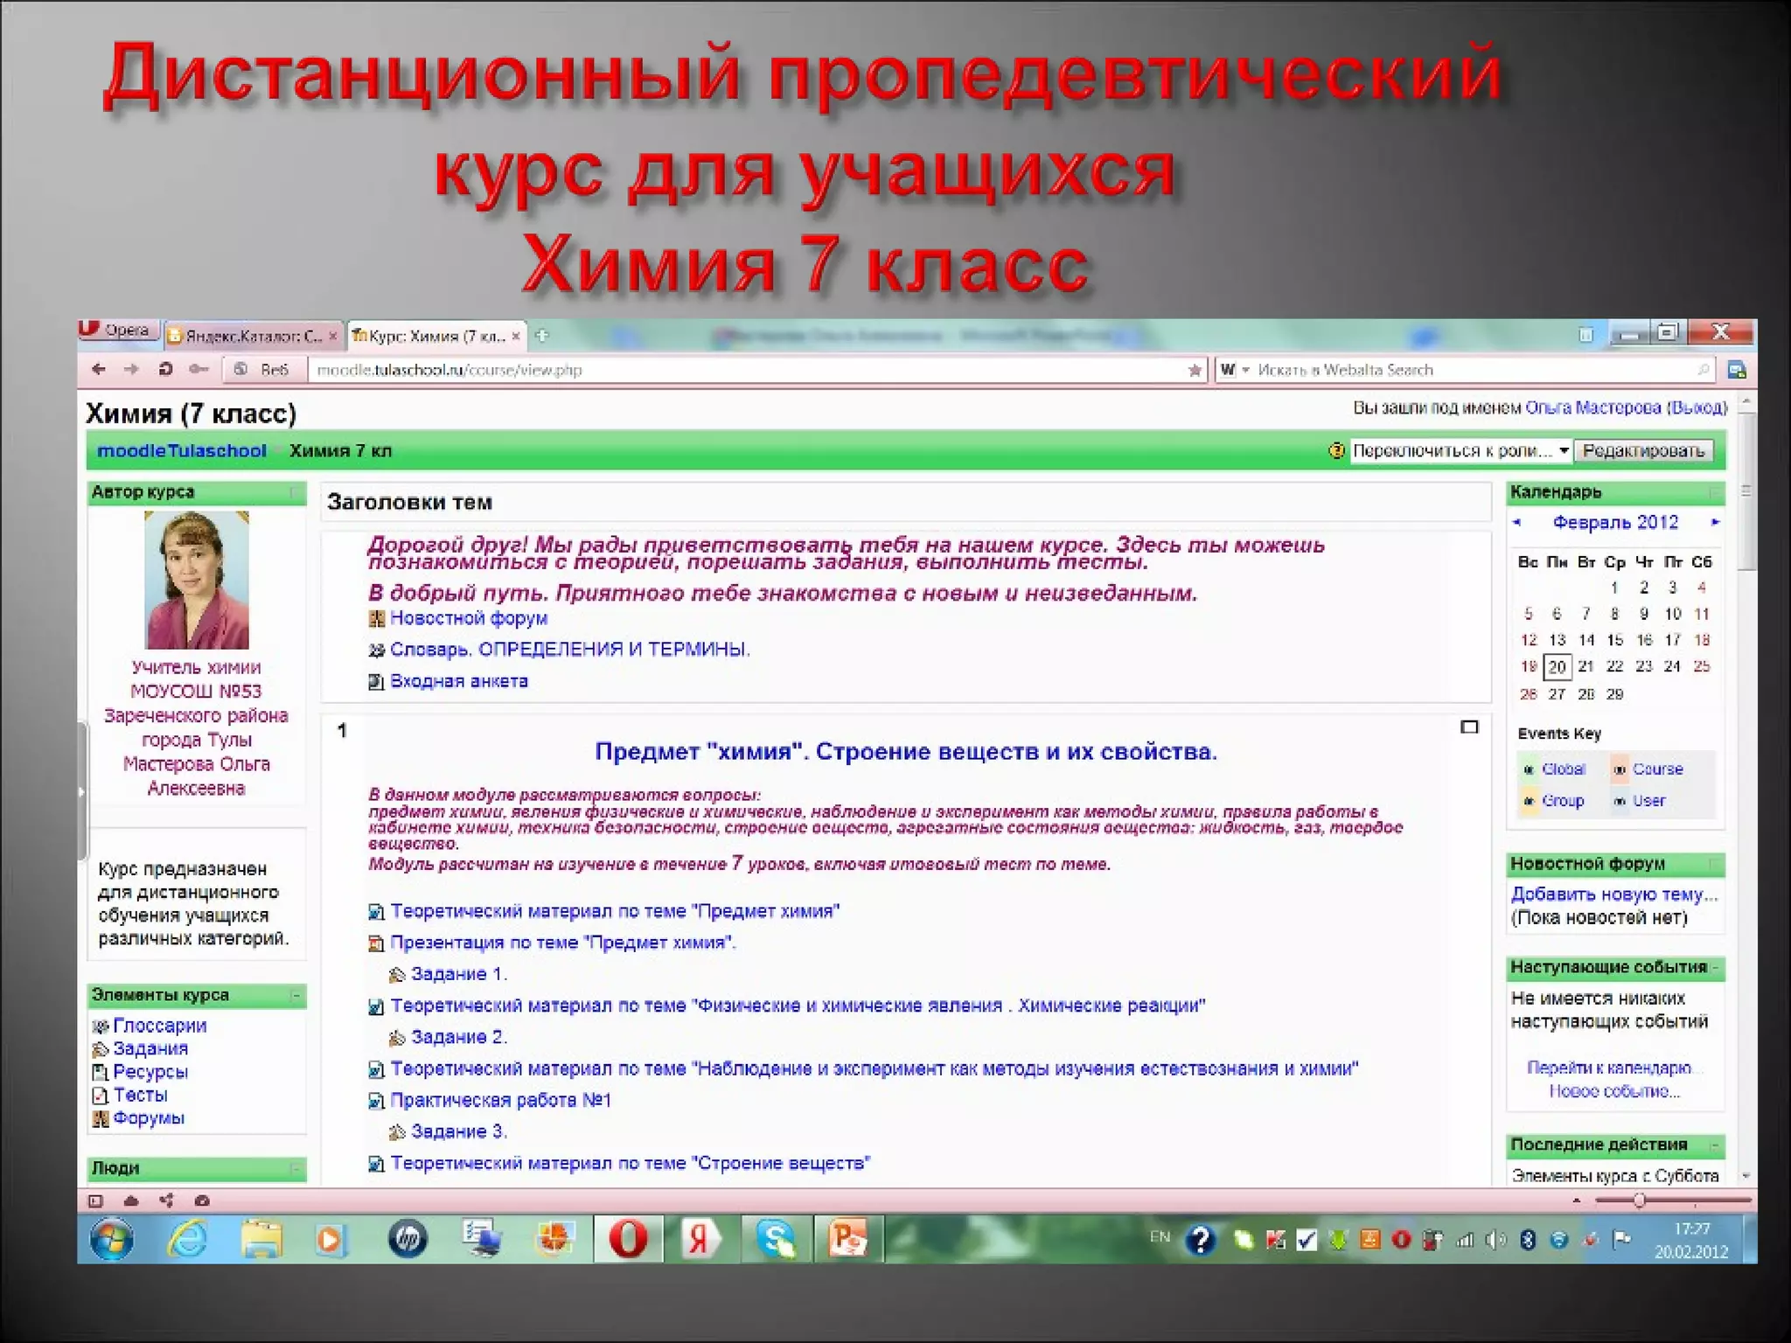Click the browser back arrow
The width and height of the screenshot is (1791, 1343).
(99, 370)
